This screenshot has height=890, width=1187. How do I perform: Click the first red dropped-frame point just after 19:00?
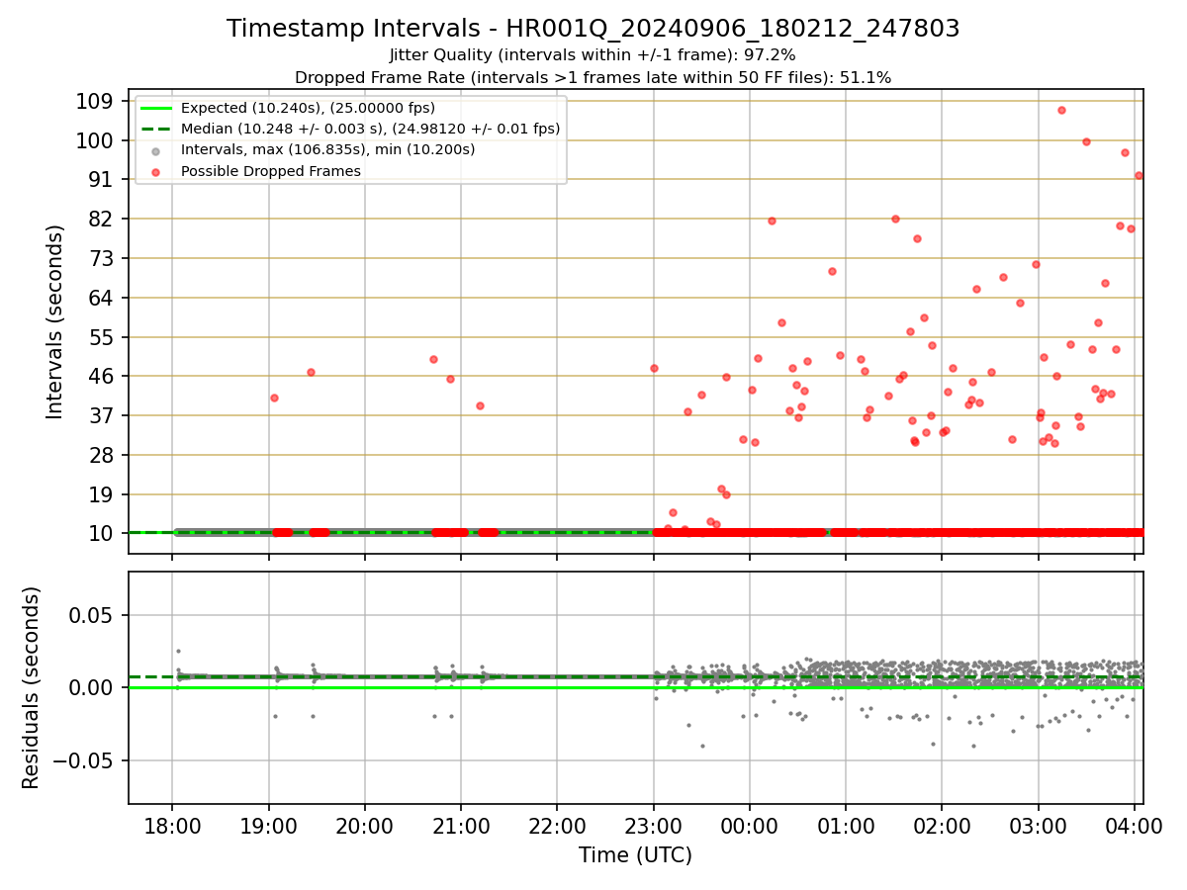click(274, 398)
